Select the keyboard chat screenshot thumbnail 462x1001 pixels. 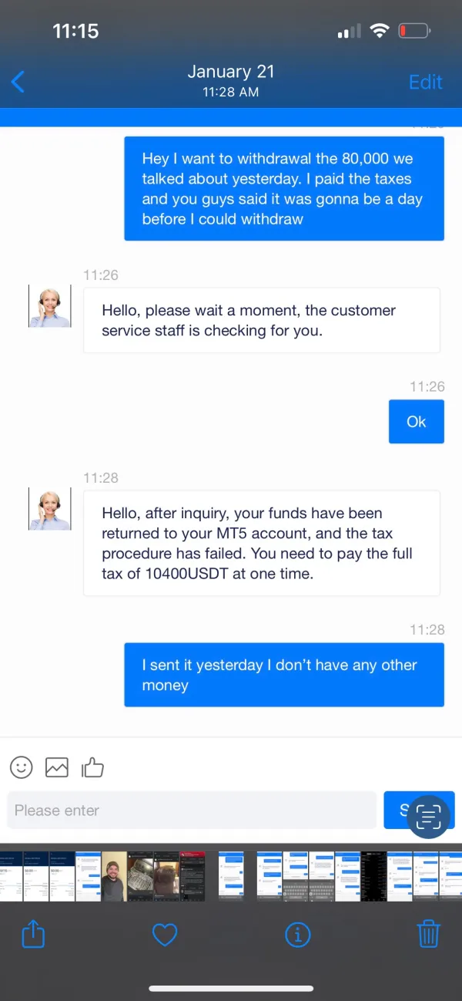[x=296, y=876]
